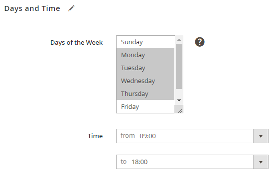Screen dimensions: 274x183
Task: Click the from 09:00 time field
Action: [x=185, y=136]
